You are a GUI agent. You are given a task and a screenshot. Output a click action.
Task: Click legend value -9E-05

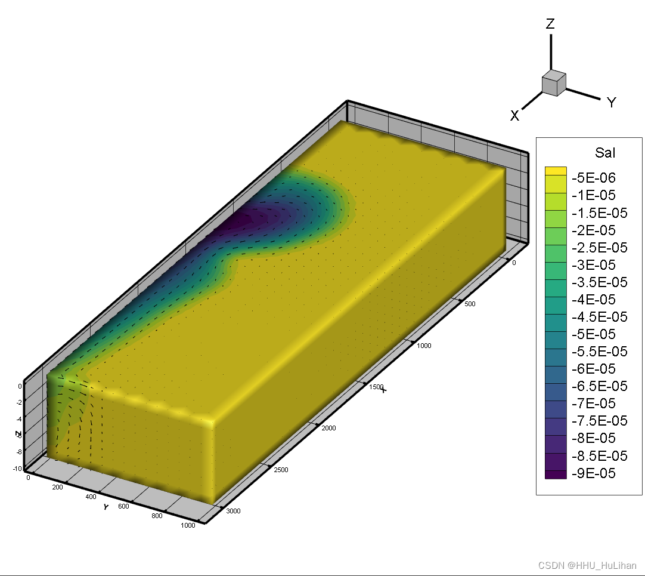594,473
